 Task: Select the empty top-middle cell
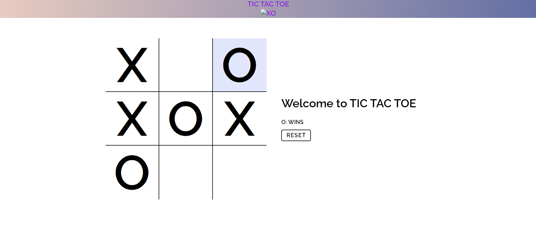click(186, 65)
